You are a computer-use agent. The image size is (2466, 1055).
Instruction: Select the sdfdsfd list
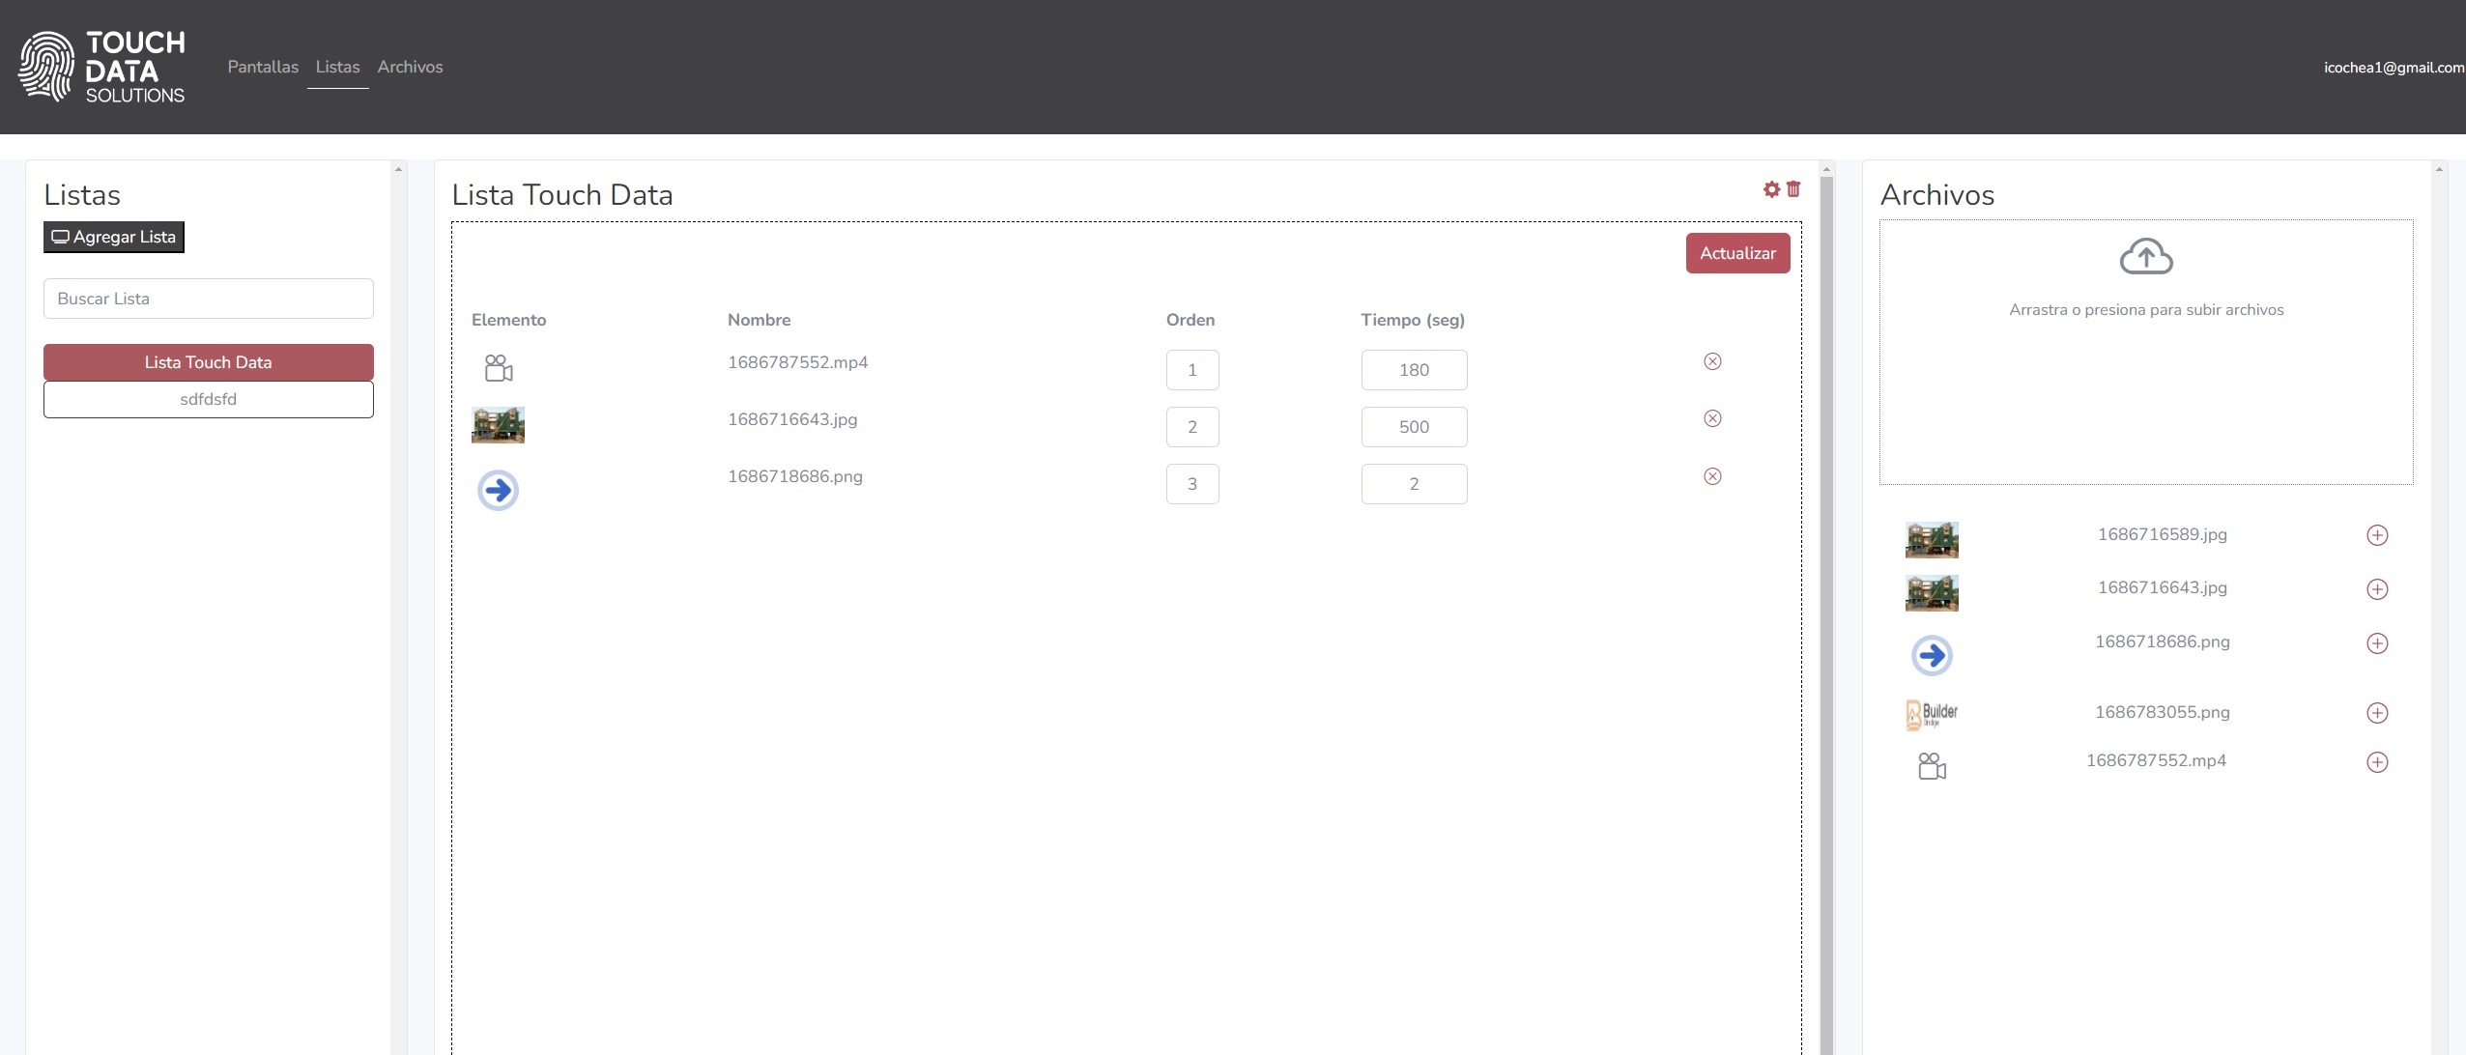(x=209, y=399)
